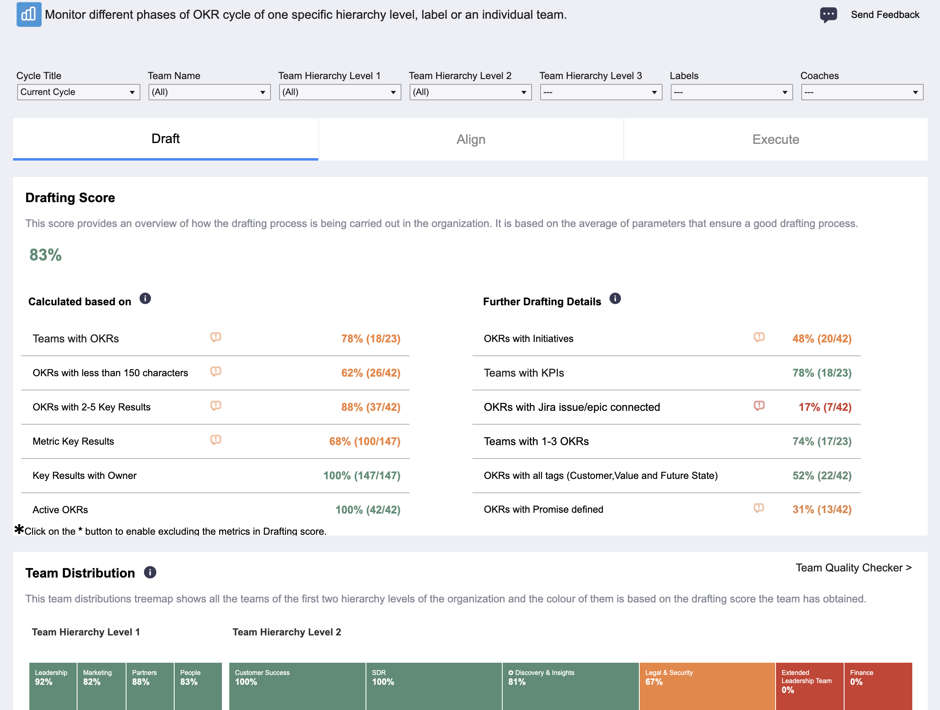
Task: Open info icon beside Calculated based on
Action: (x=145, y=298)
